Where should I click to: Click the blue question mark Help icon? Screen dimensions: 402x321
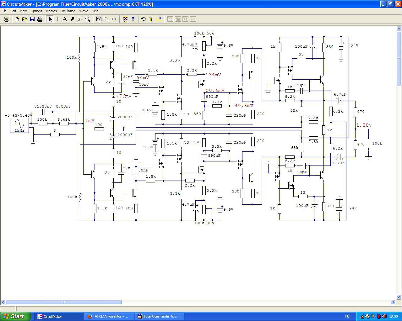click(x=133, y=19)
